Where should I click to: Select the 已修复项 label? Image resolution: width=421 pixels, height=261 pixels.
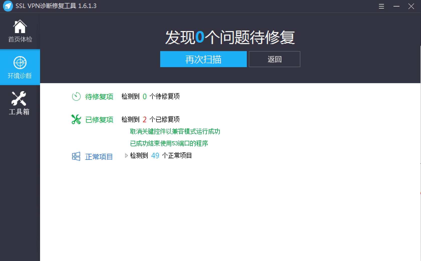pyautogui.click(x=99, y=120)
